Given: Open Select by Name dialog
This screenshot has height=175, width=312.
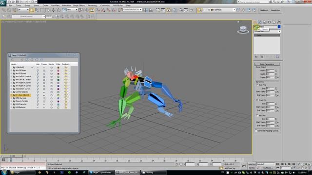Looking at the screenshot, I should tap(37, 10).
